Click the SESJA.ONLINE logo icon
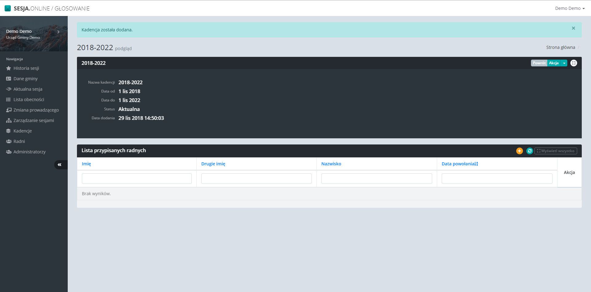 (x=8, y=8)
